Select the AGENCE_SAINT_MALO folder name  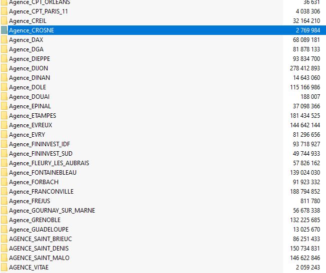(39, 258)
